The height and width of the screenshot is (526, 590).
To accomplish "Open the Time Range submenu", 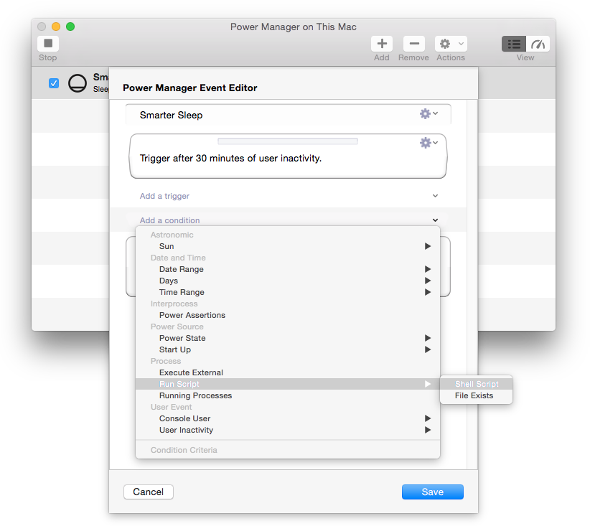I will (x=288, y=292).
